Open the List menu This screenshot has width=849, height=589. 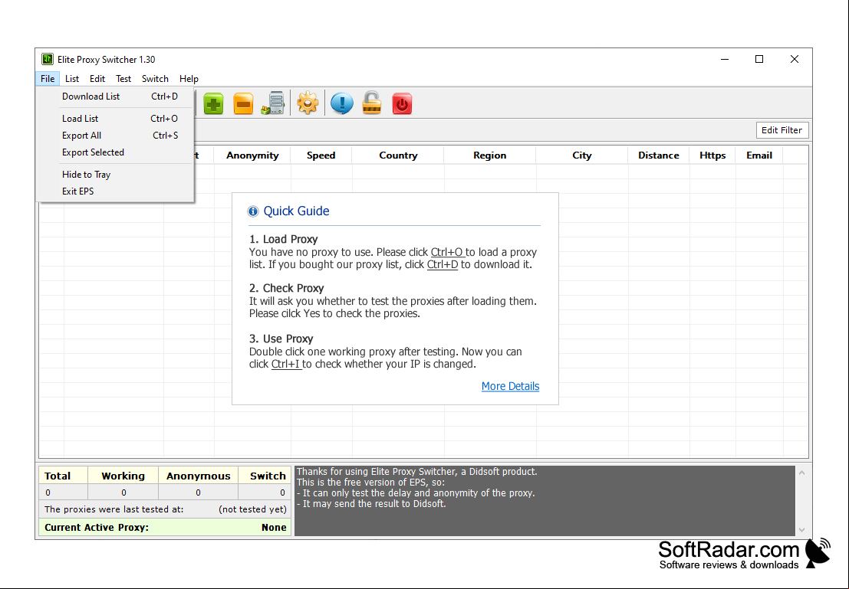72,78
